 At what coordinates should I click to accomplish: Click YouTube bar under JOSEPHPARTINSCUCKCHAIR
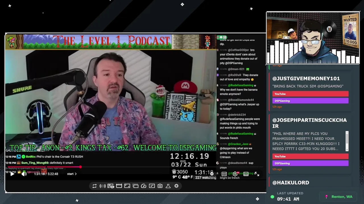(310, 156)
